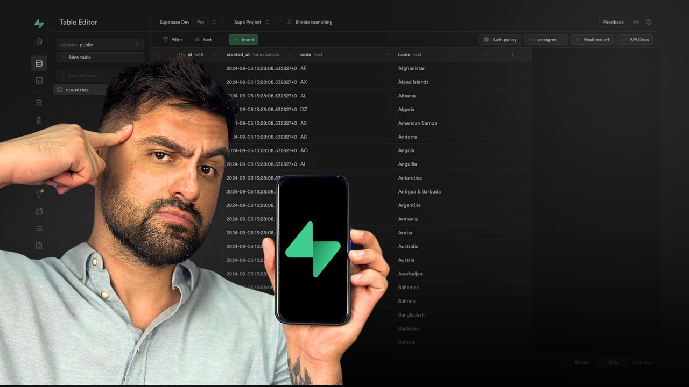
Task: Click the Pro plan badge
Action: [200, 23]
